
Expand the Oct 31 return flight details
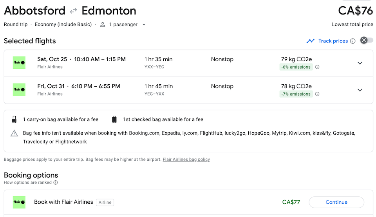pyautogui.click(x=360, y=90)
